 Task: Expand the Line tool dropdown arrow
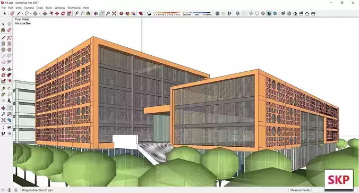(x=22, y=14)
